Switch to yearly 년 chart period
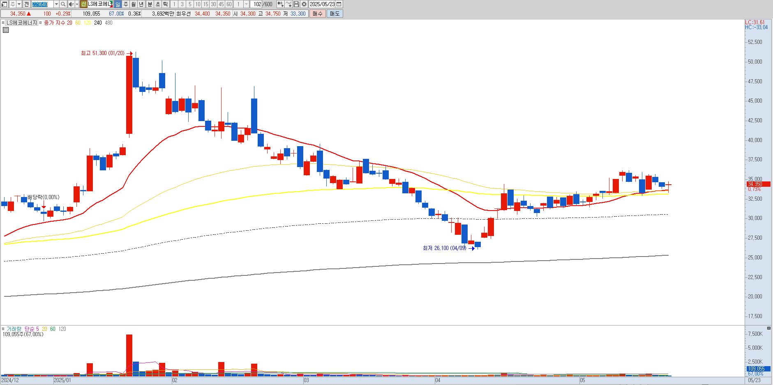 tap(141, 4)
